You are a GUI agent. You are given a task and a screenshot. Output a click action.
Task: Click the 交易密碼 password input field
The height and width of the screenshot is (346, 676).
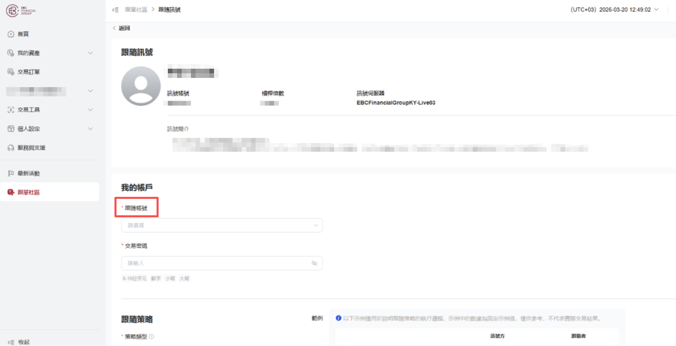222,263
